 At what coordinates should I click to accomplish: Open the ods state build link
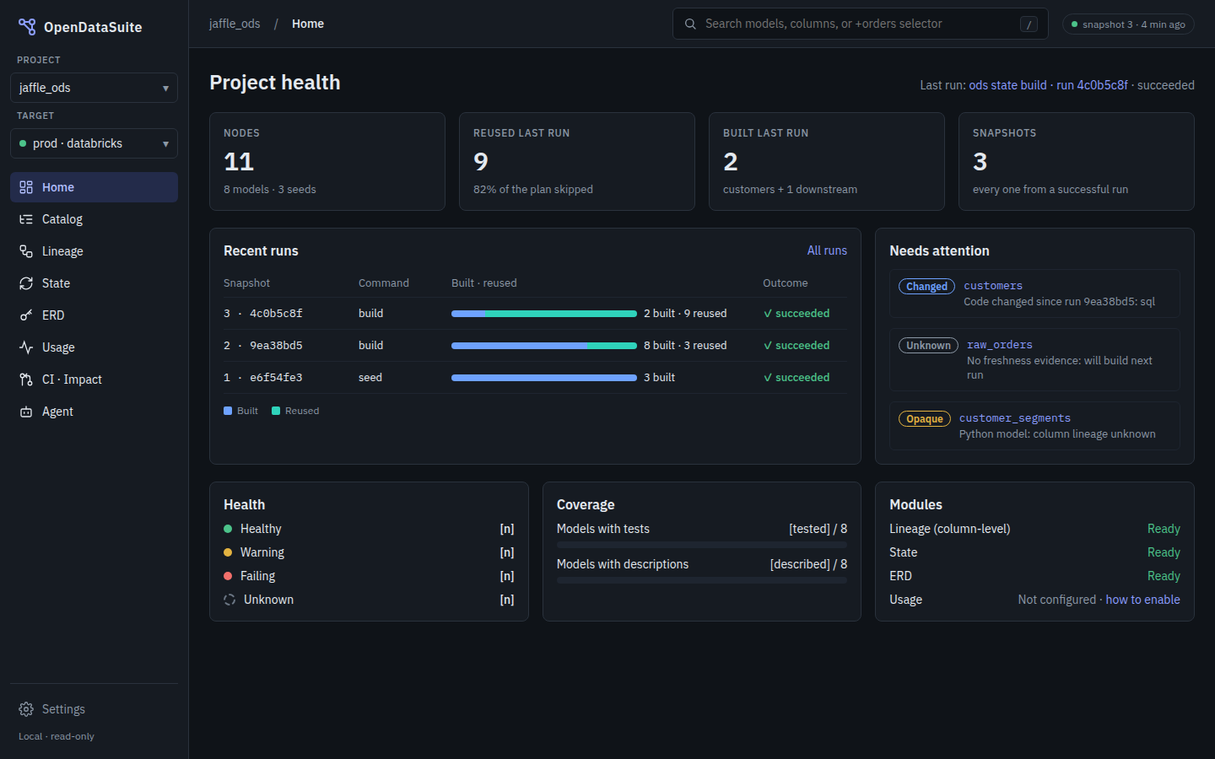pyautogui.click(x=1007, y=85)
